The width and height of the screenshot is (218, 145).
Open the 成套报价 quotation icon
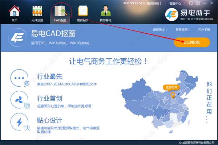83,11
